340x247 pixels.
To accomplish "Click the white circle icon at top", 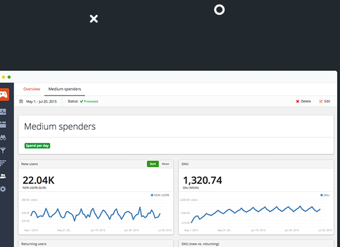I will point(219,10).
